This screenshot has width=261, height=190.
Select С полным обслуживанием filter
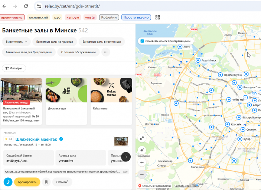point(78,52)
